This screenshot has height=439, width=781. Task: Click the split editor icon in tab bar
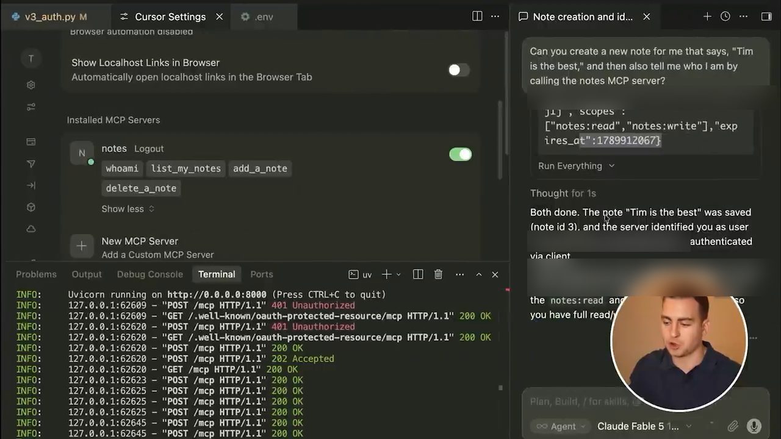click(477, 16)
